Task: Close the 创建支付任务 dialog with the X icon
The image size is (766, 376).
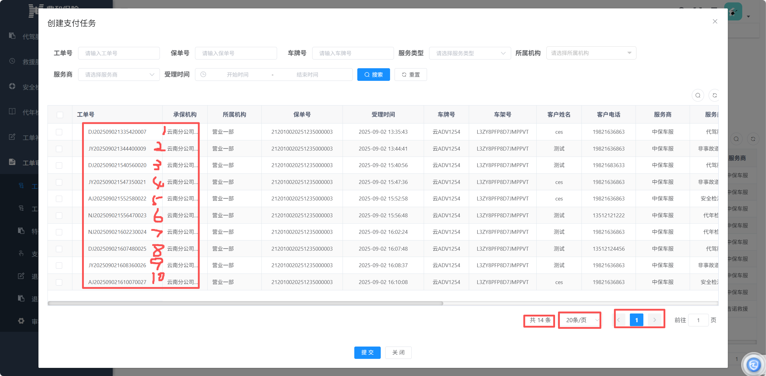Action: tap(715, 21)
